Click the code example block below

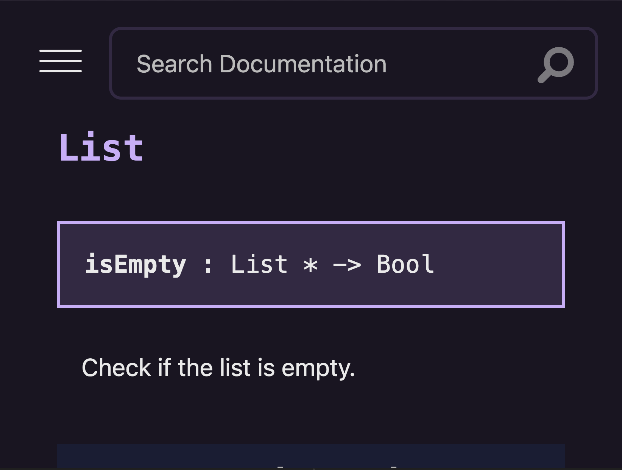click(311, 456)
